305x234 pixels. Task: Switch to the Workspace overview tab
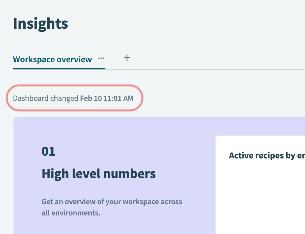(52, 60)
